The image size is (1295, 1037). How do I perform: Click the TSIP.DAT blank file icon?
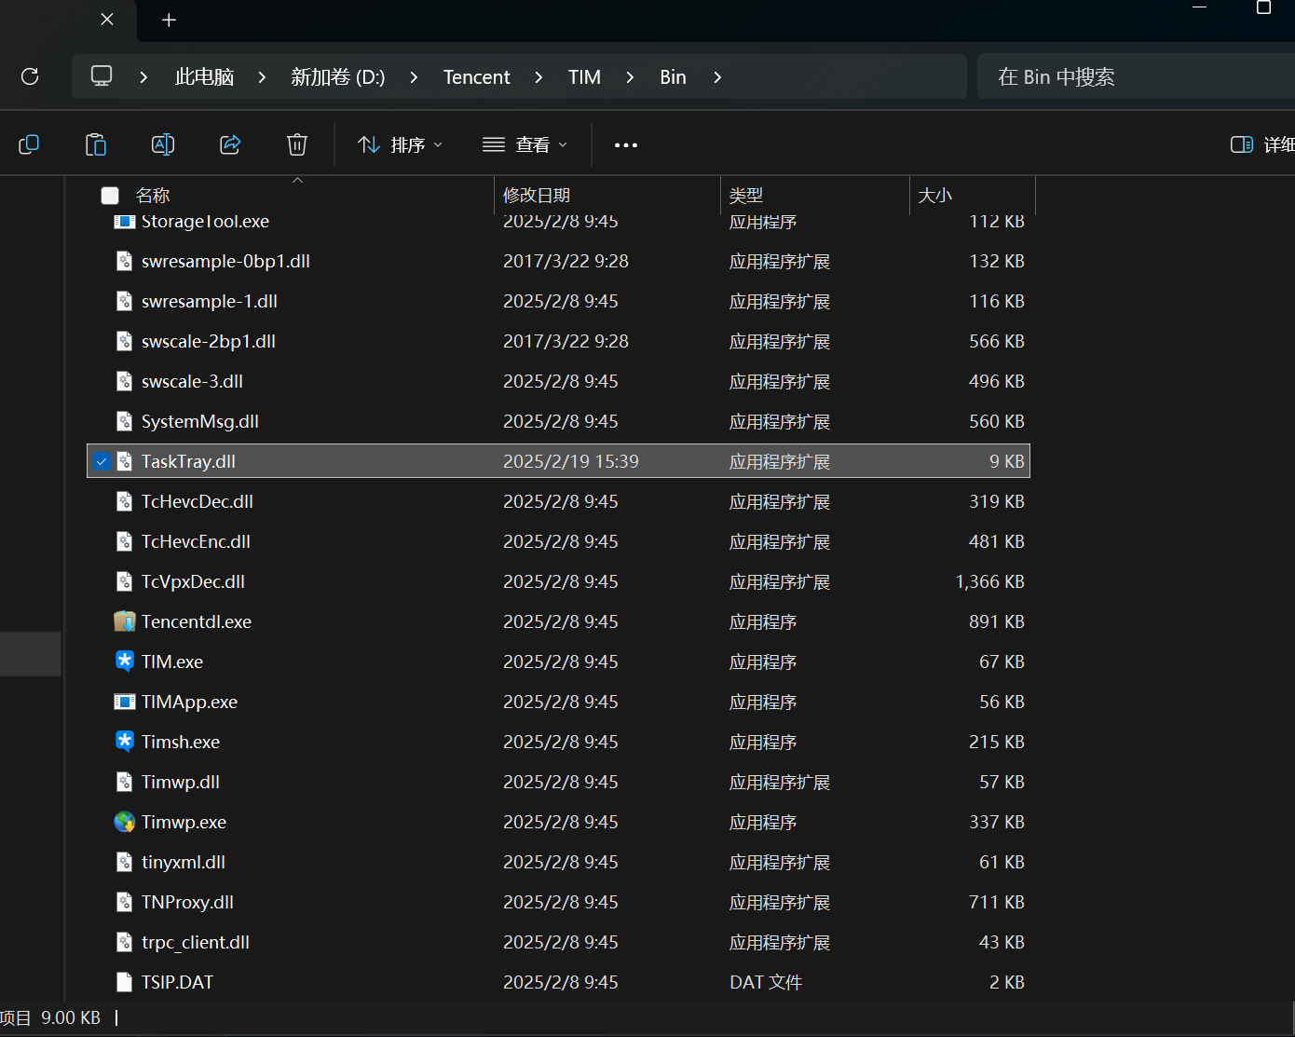tap(124, 982)
